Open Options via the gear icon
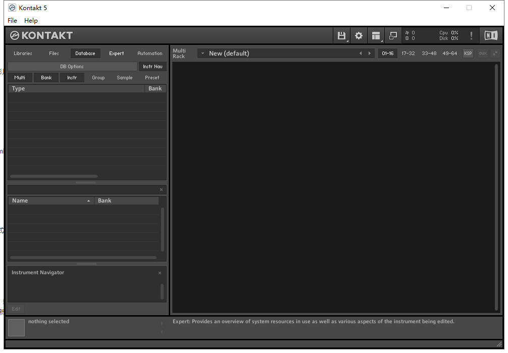This screenshot has width=508, height=353. [x=359, y=36]
